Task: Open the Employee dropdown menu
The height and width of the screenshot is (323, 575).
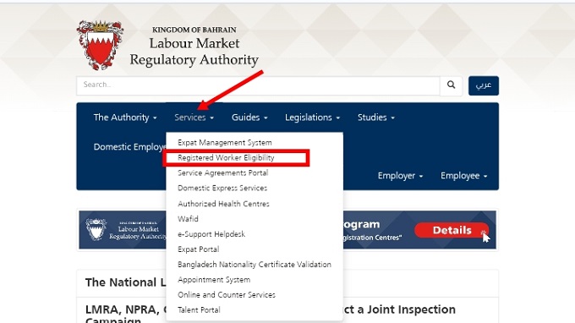Action: point(464,176)
